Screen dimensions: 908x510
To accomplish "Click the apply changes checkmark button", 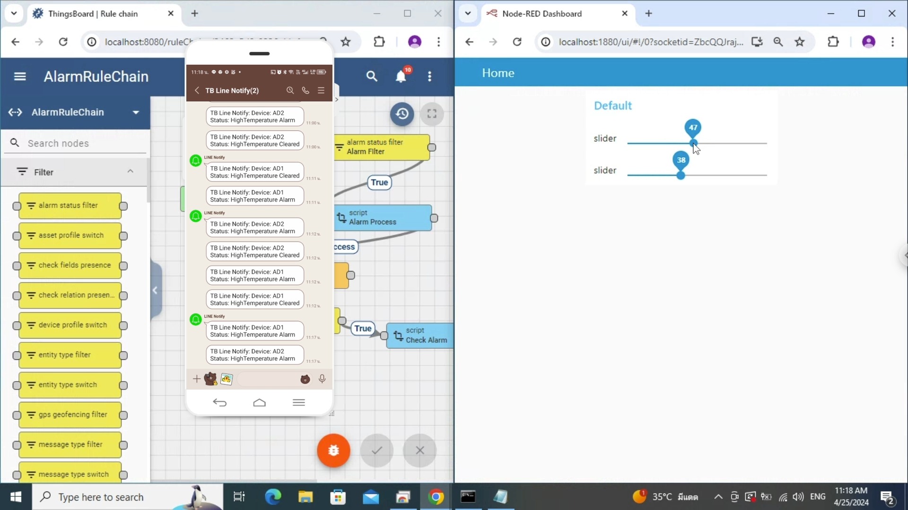I will [x=377, y=450].
